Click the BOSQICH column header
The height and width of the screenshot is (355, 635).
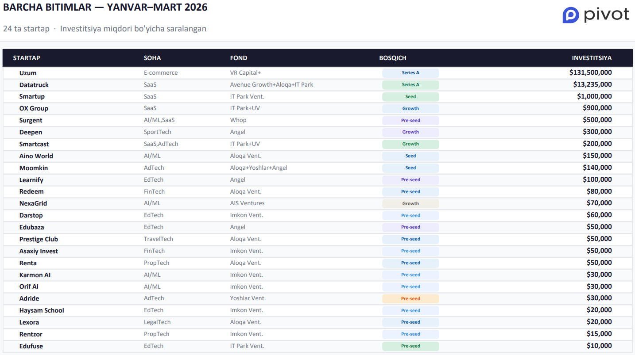click(392, 58)
